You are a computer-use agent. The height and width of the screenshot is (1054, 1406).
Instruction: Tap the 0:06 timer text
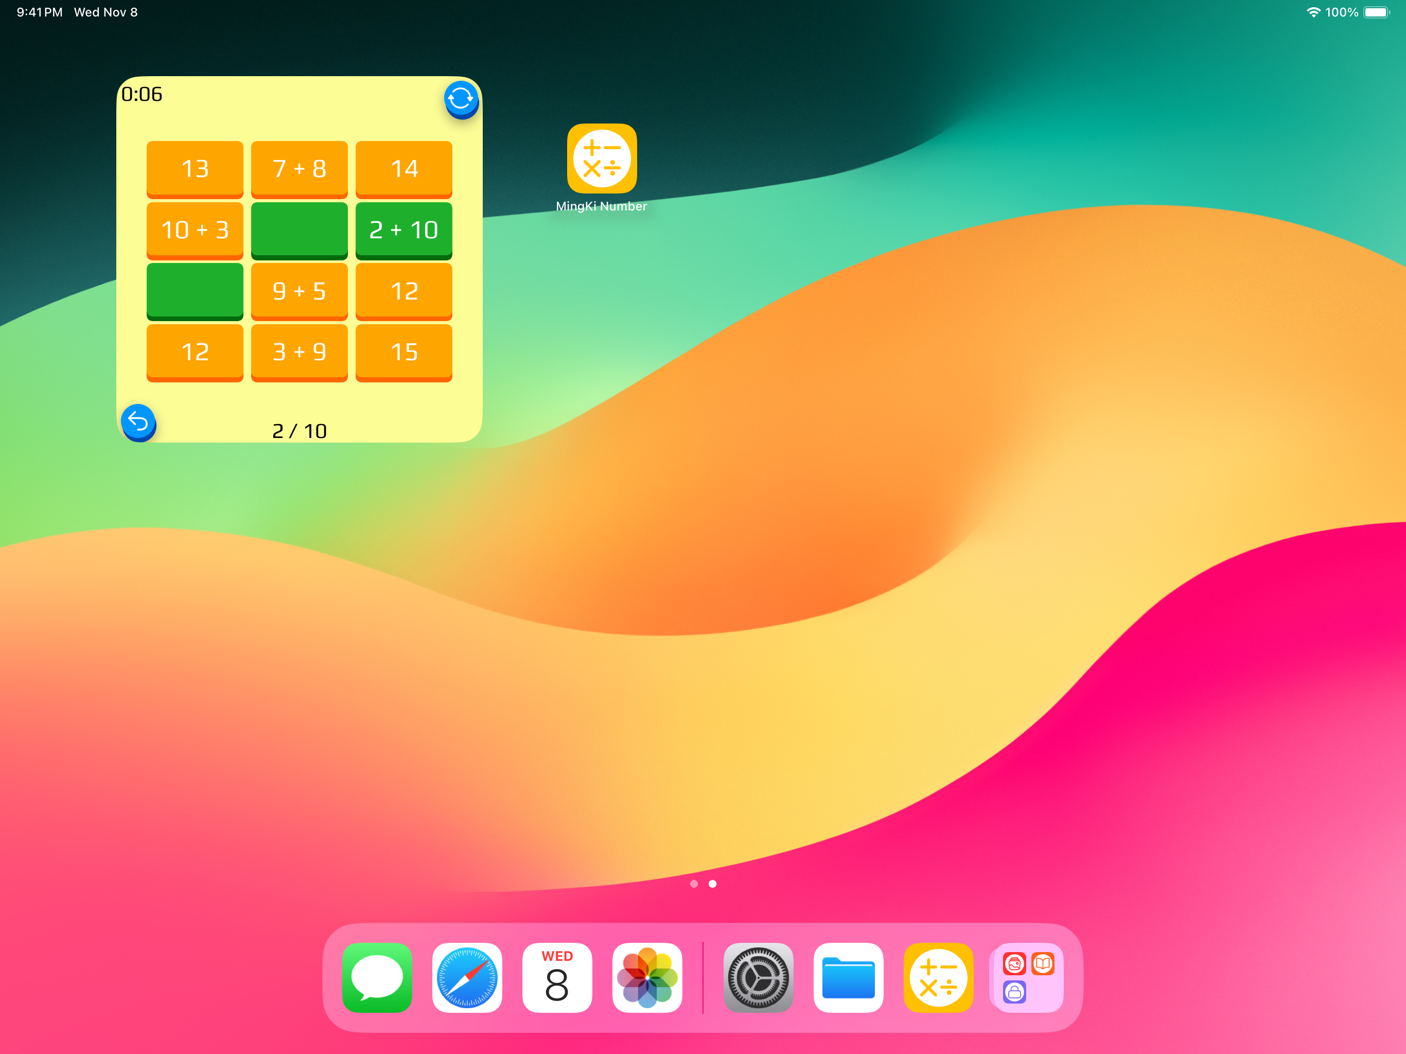point(142,94)
